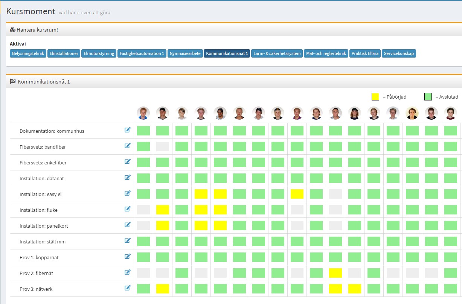This screenshot has height=304, width=462.
Task: Open the Belysningsteknik course tab
Action: click(28, 53)
